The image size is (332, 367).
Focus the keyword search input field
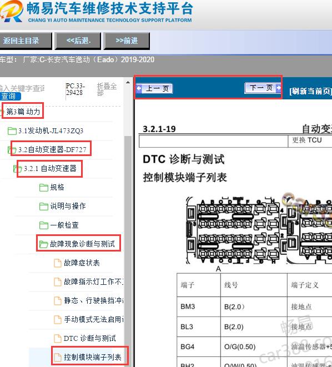(x=22, y=88)
